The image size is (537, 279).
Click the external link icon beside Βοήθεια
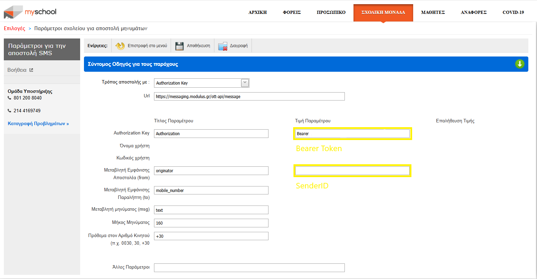31,70
